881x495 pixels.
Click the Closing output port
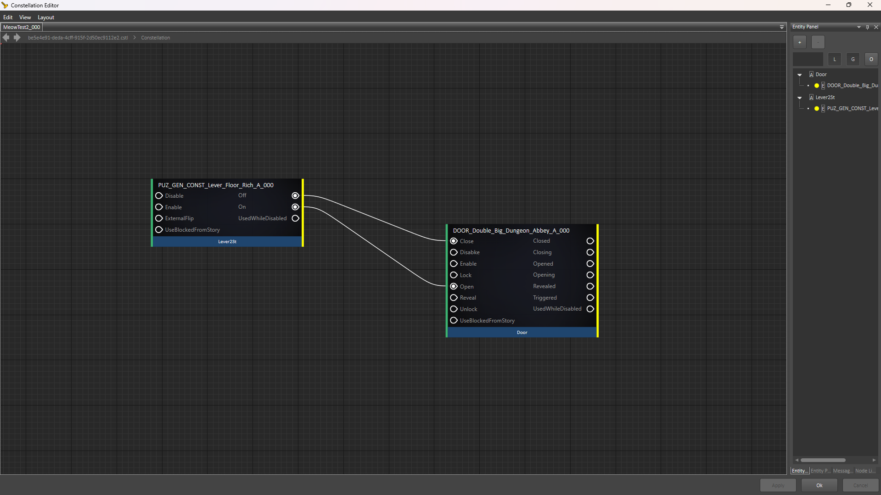point(590,252)
